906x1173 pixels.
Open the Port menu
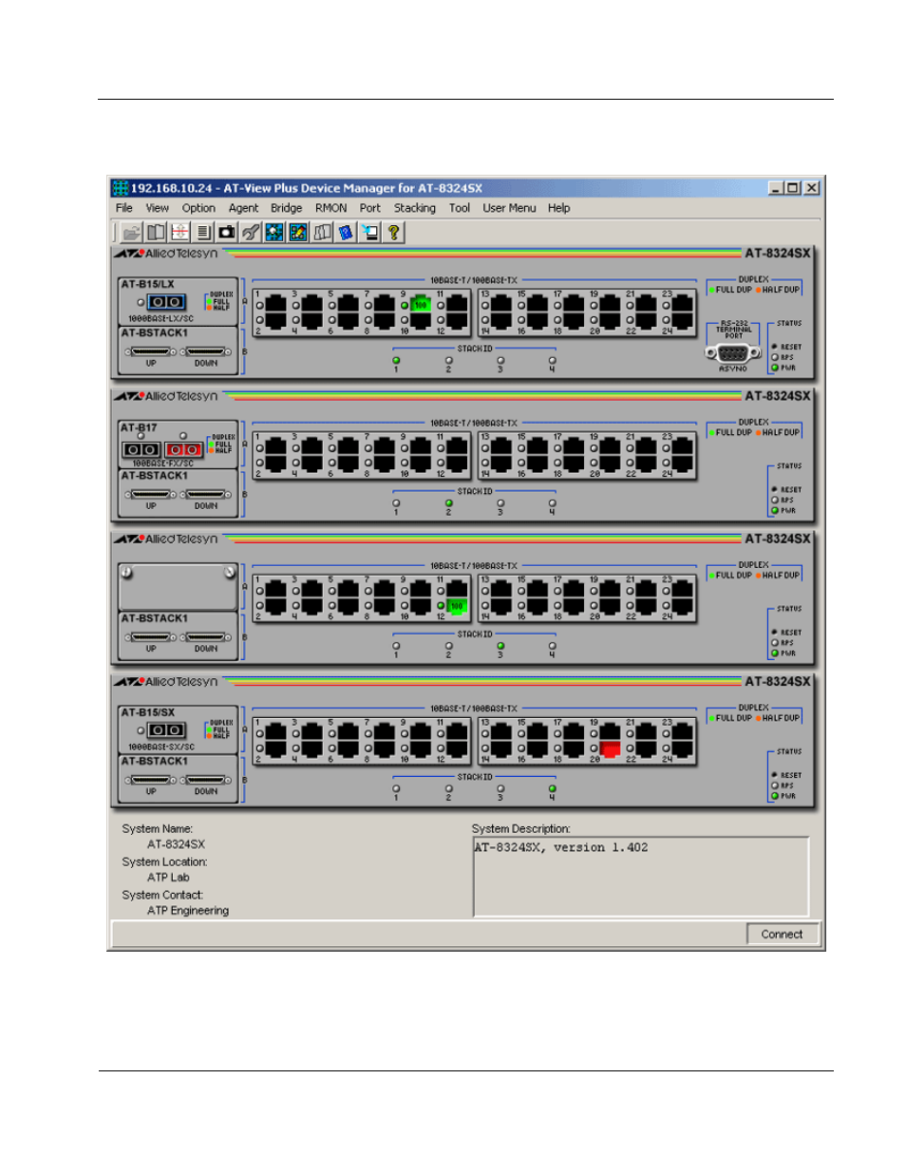pos(370,208)
